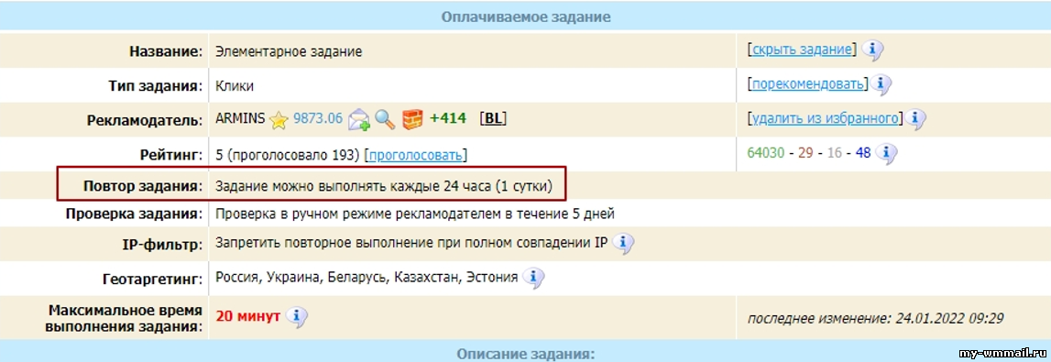Screen dimensions: 1051x362
Task: Click the +414 reputation value
Action: coord(447,118)
